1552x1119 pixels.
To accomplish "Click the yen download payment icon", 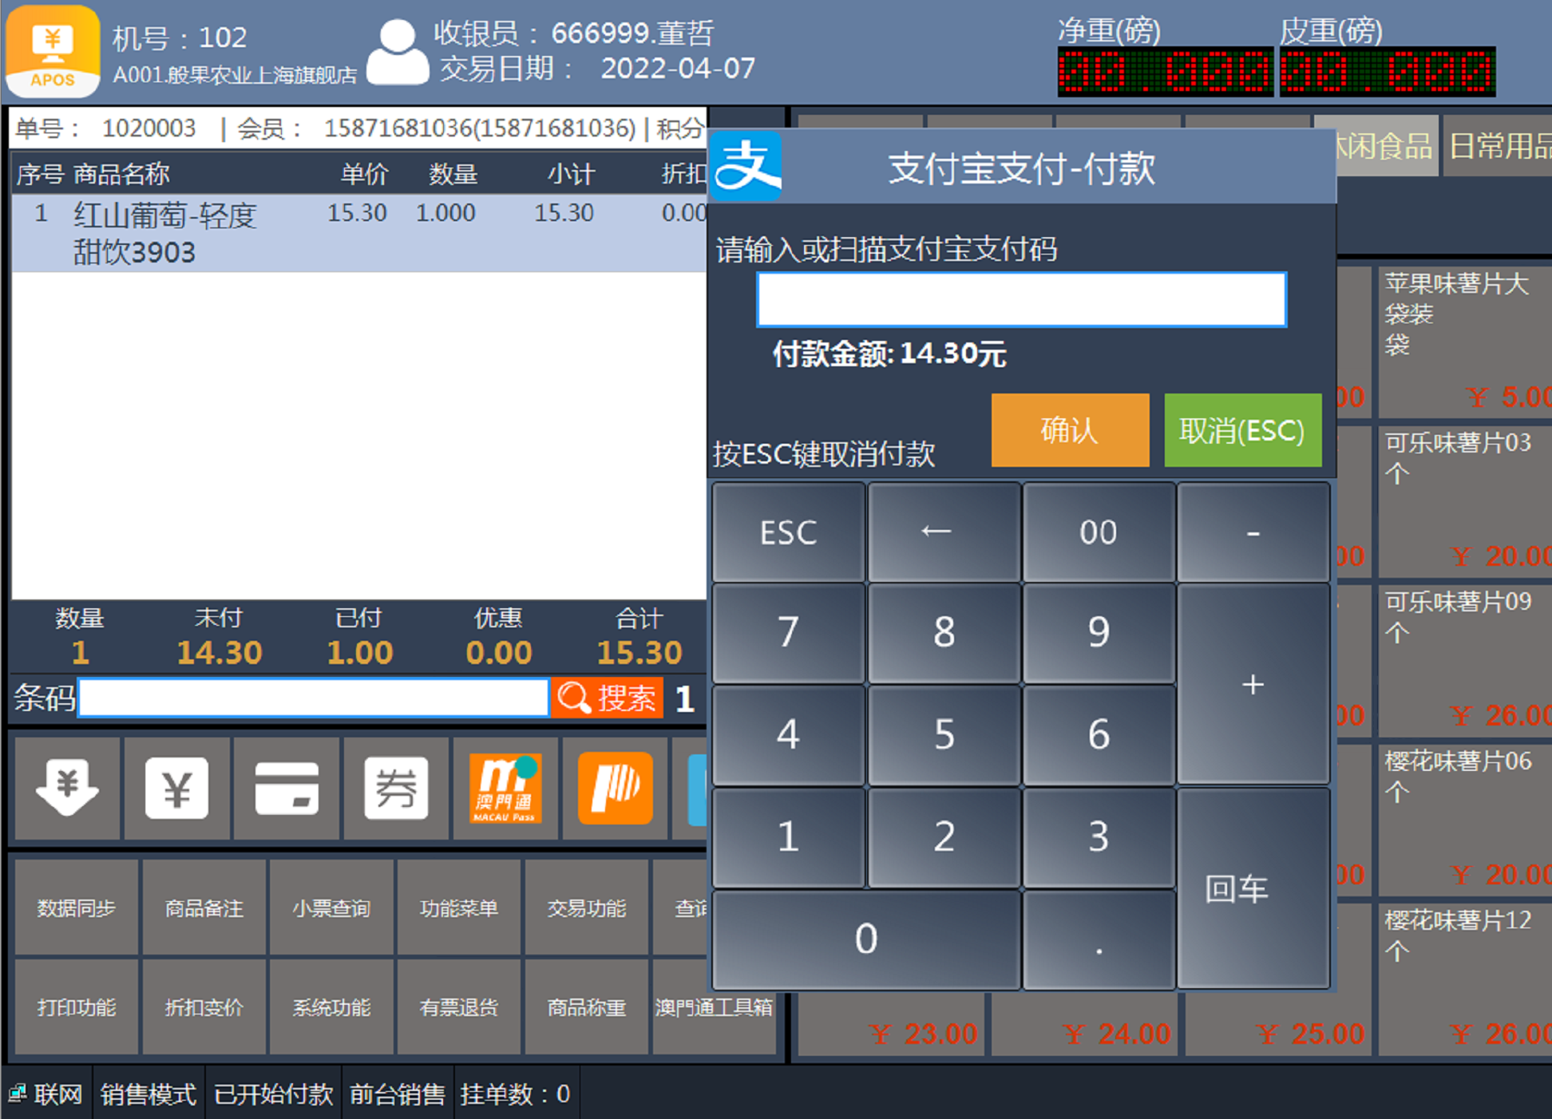I will (x=67, y=788).
